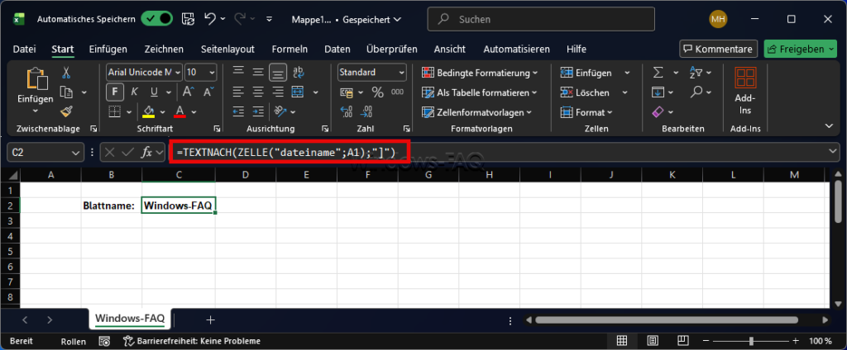Decrease the cell indent

pos(238,111)
